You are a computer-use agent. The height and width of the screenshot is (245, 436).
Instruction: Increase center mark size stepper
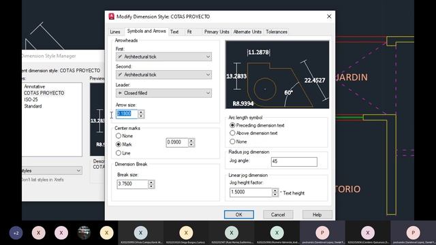point(191,141)
